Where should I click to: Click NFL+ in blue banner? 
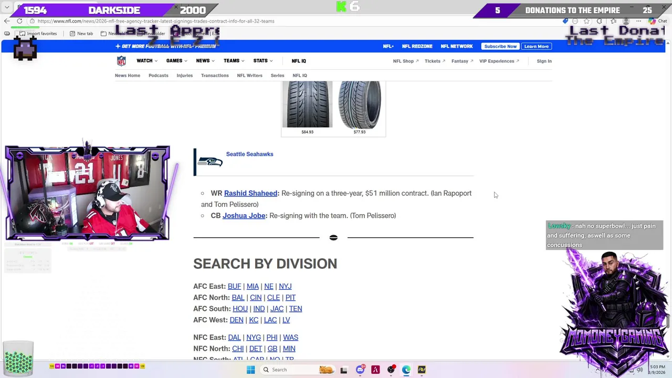388,46
